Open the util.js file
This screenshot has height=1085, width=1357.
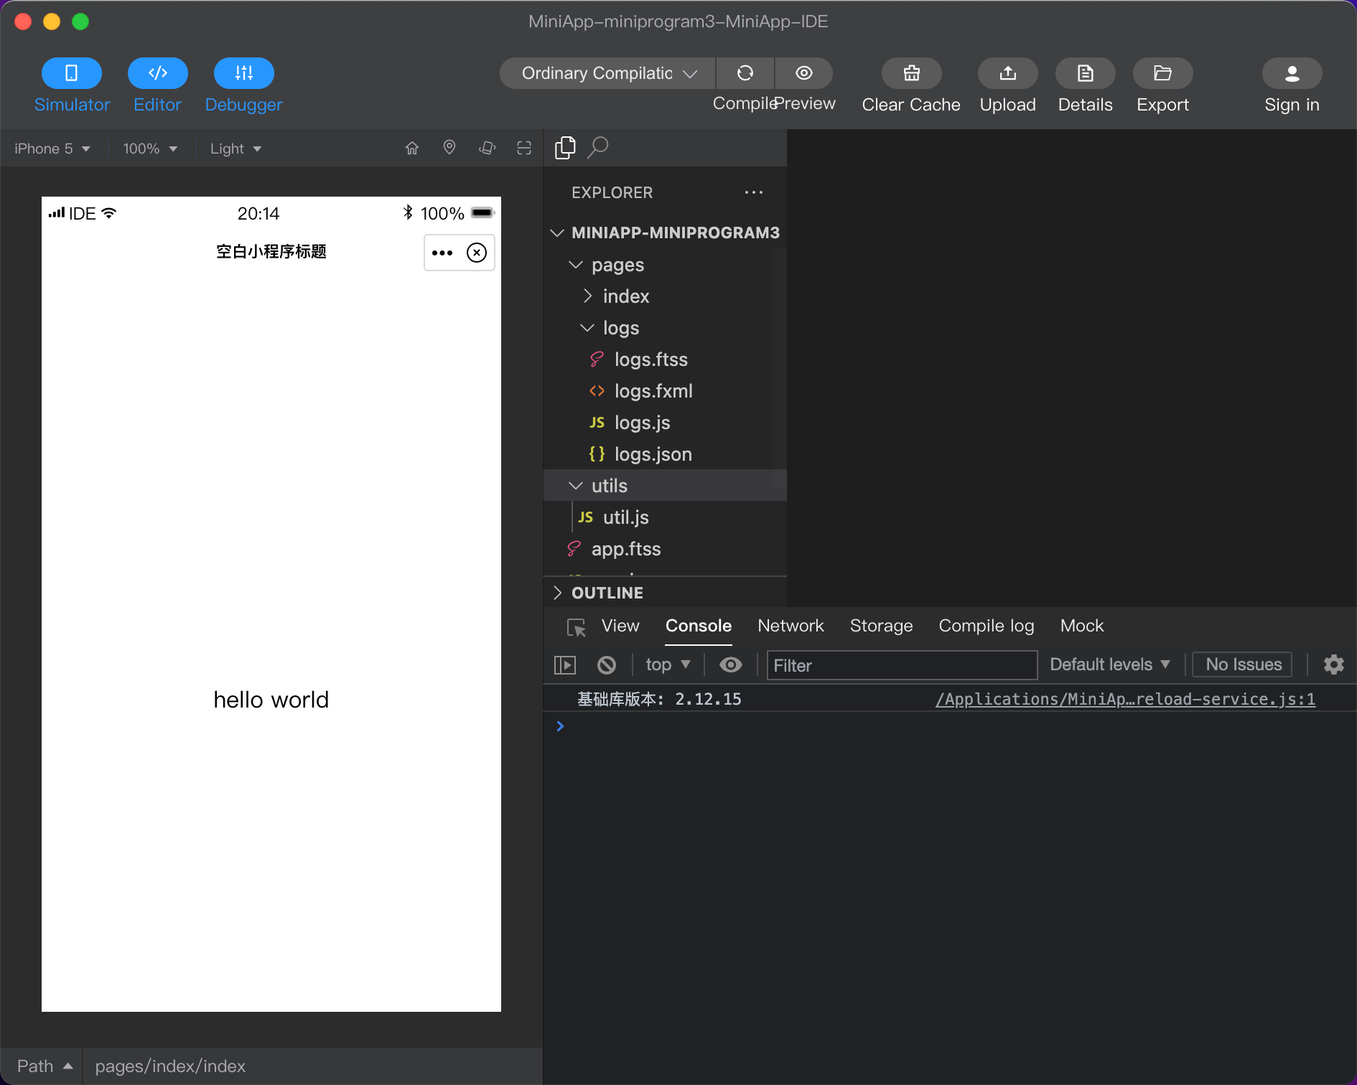pos(665,517)
